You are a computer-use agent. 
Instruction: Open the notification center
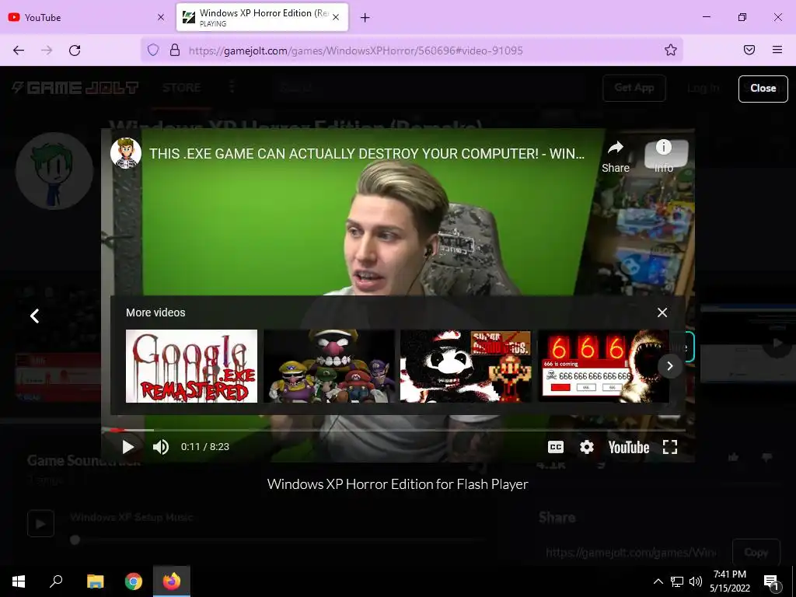click(x=771, y=581)
